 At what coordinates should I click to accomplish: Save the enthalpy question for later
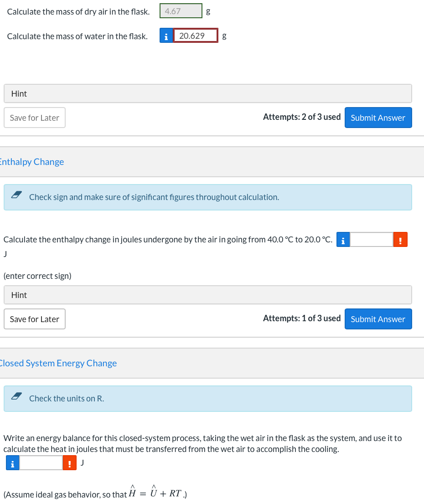[35, 319]
